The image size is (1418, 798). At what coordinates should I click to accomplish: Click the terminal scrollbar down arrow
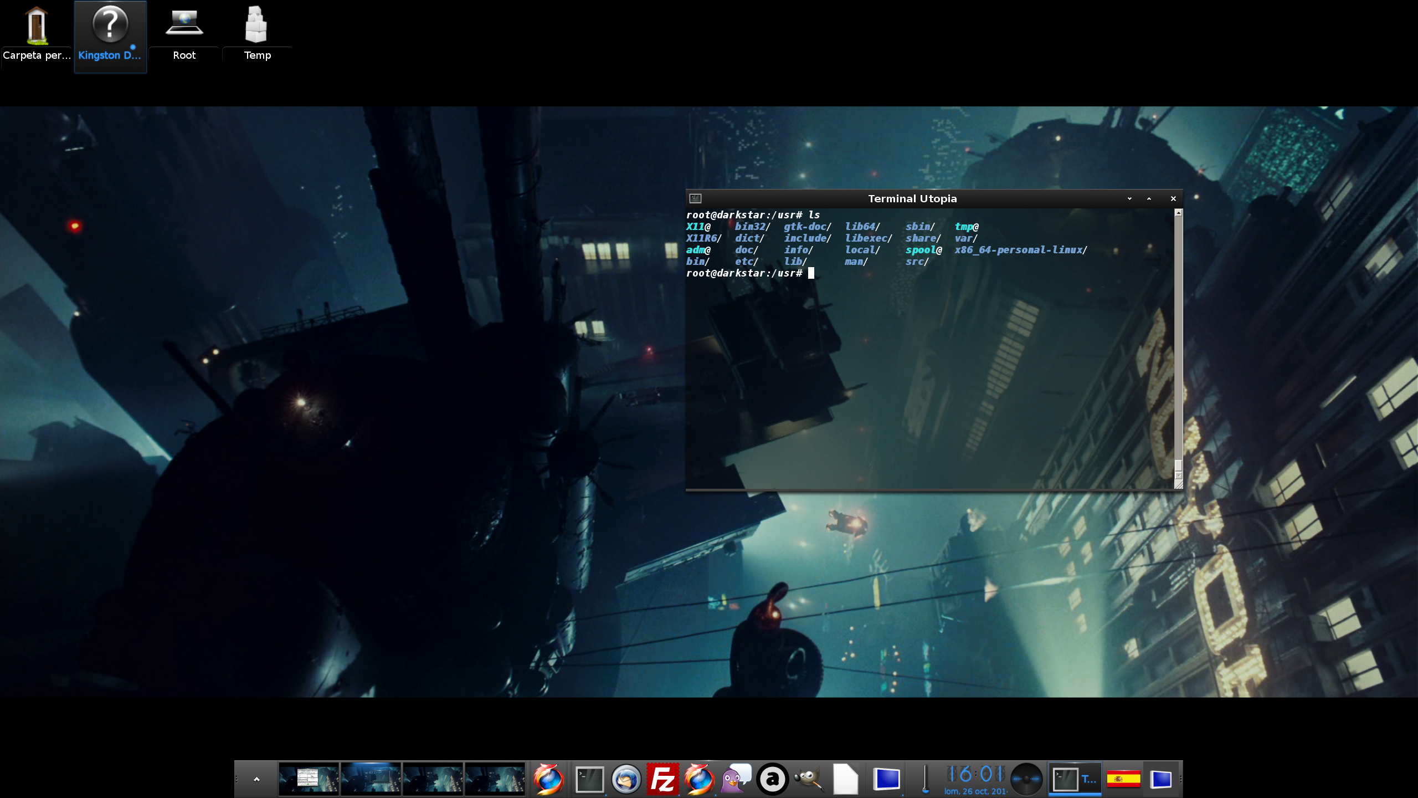coord(1178,475)
